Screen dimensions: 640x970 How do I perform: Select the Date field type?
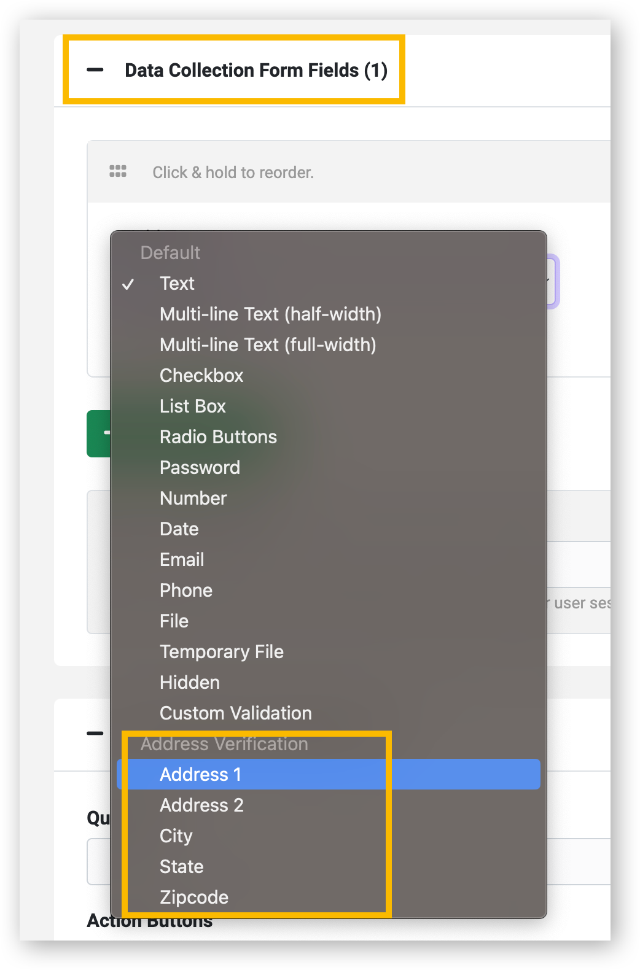(179, 529)
